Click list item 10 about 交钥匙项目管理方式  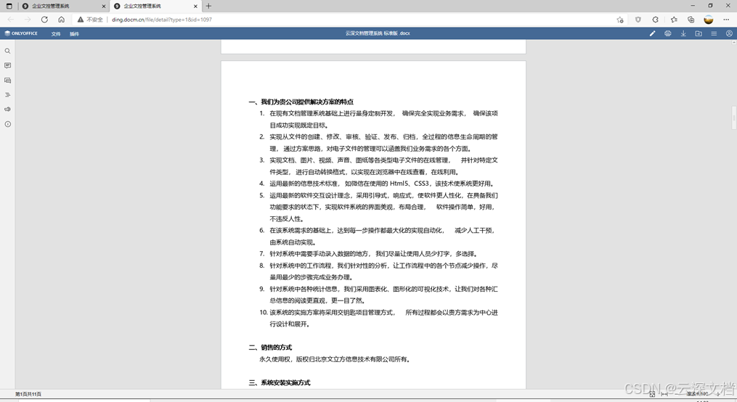point(378,319)
